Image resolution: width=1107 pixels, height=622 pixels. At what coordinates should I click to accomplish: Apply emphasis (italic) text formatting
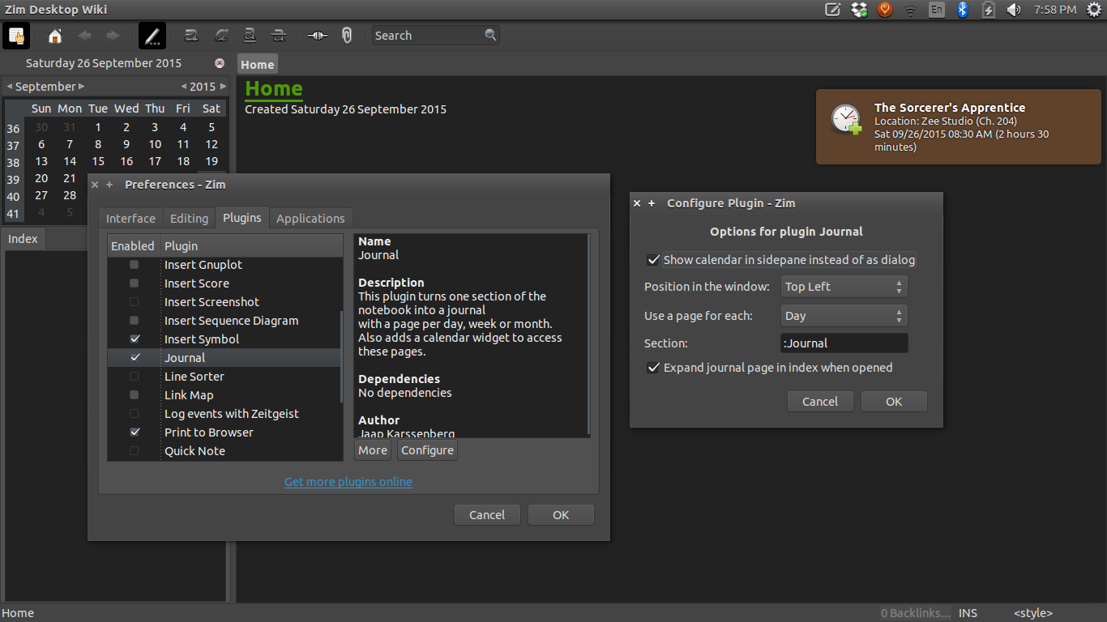[221, 36]
